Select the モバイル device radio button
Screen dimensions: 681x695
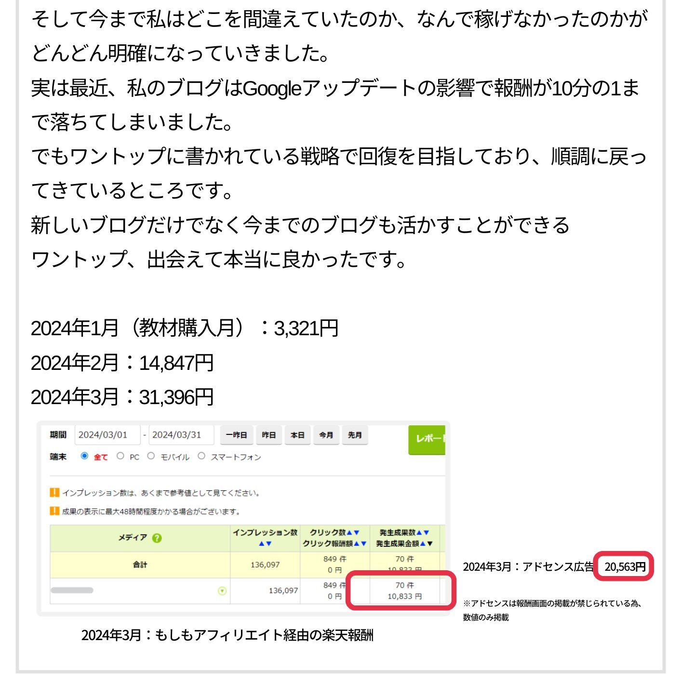point(151,456)
